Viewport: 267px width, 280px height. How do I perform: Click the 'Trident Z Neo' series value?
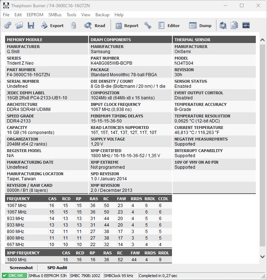click(20, 63)
